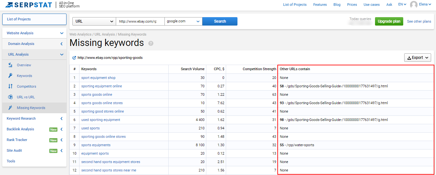
Task: Open Prices in top navigation
Action: click(x=352, y=5)
